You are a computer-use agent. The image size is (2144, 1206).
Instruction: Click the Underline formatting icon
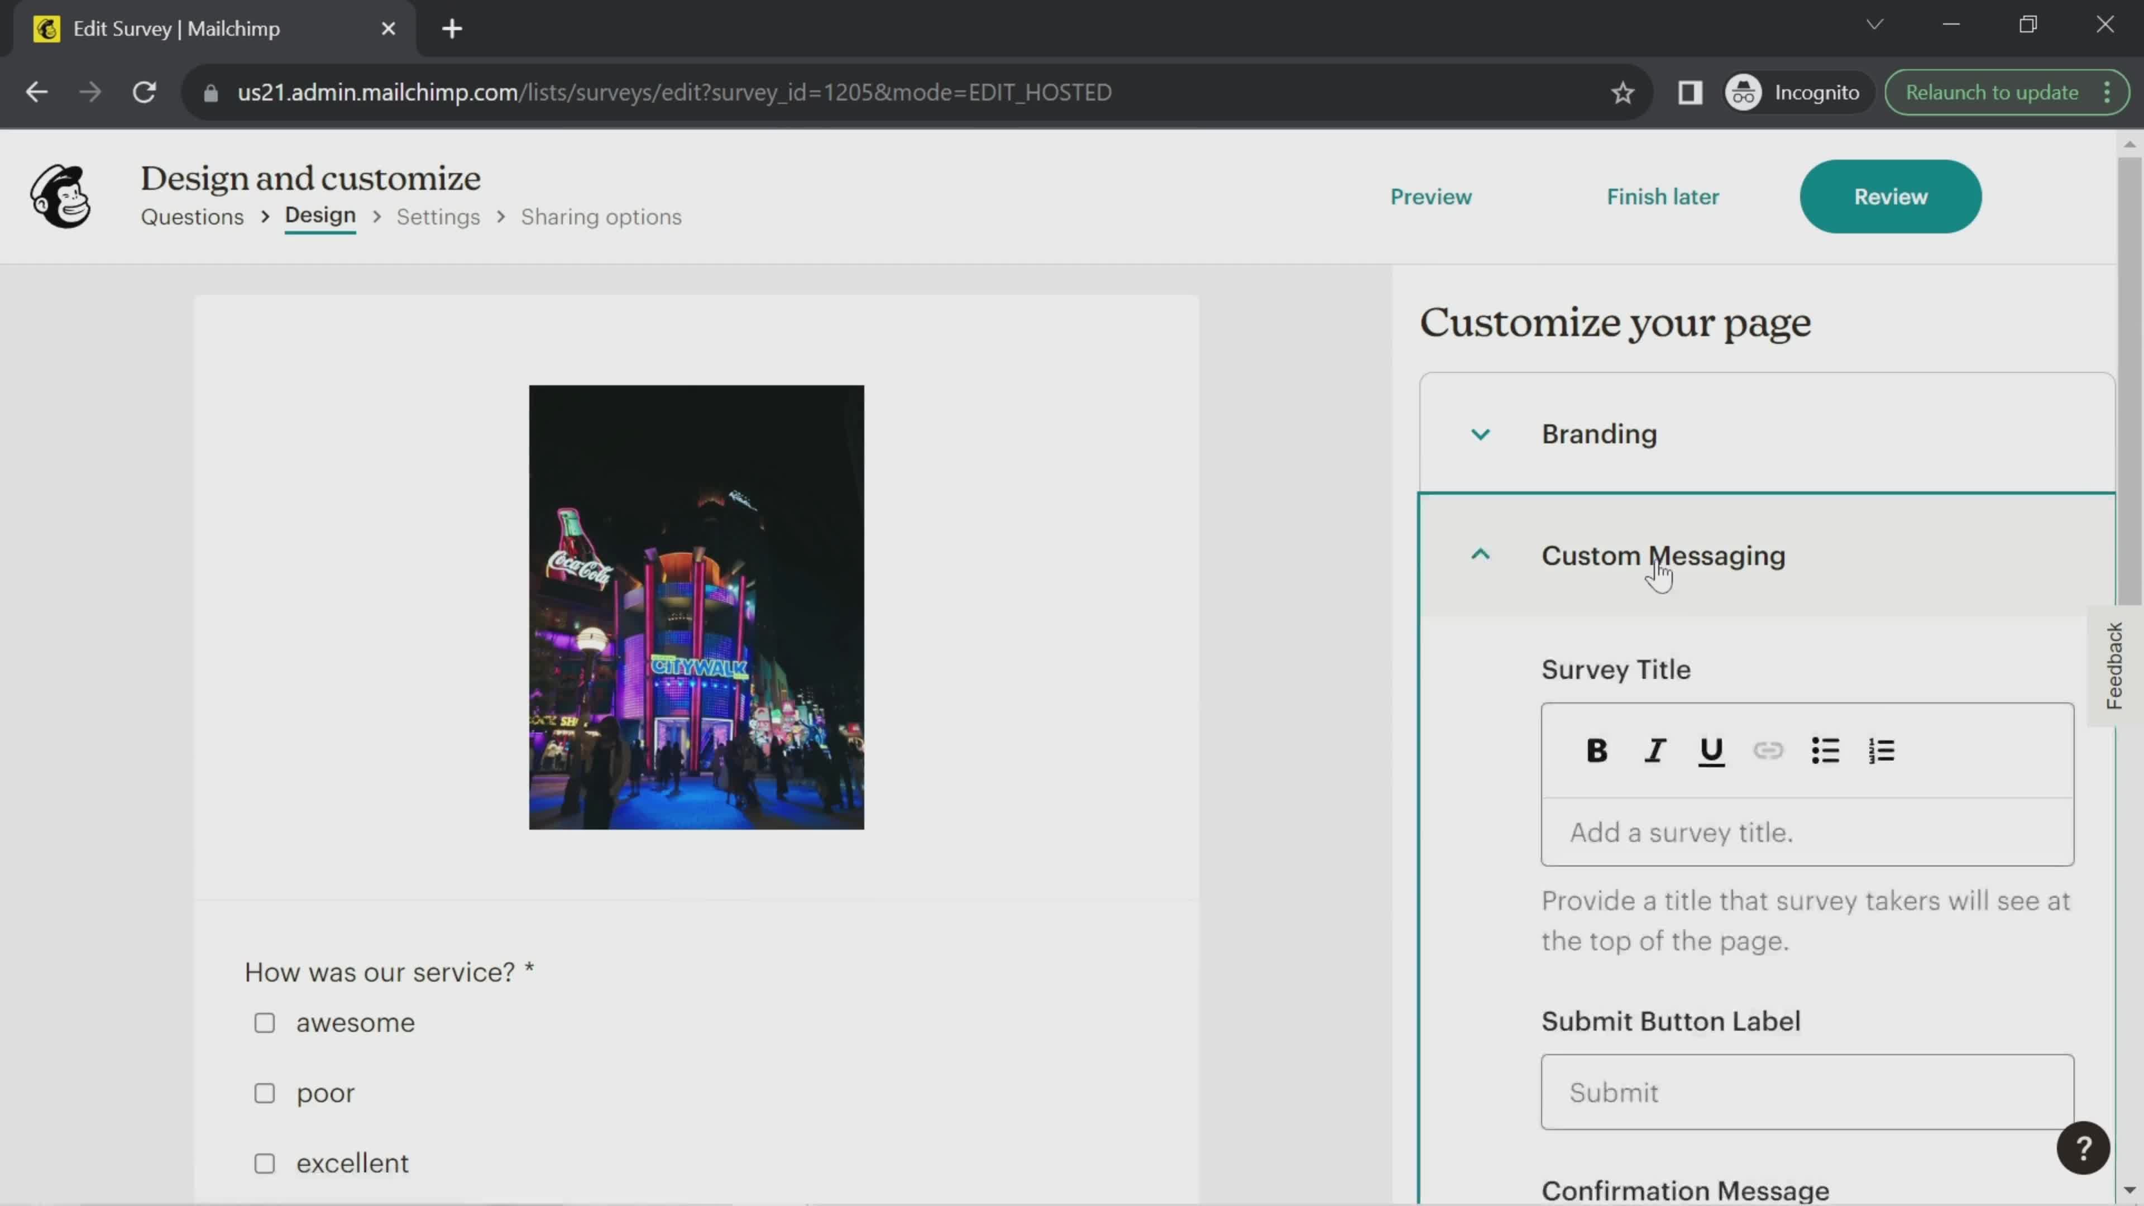click(1711, 751)
